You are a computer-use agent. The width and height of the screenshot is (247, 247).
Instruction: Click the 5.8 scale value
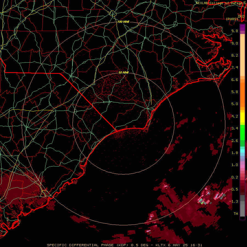point(235,92)
